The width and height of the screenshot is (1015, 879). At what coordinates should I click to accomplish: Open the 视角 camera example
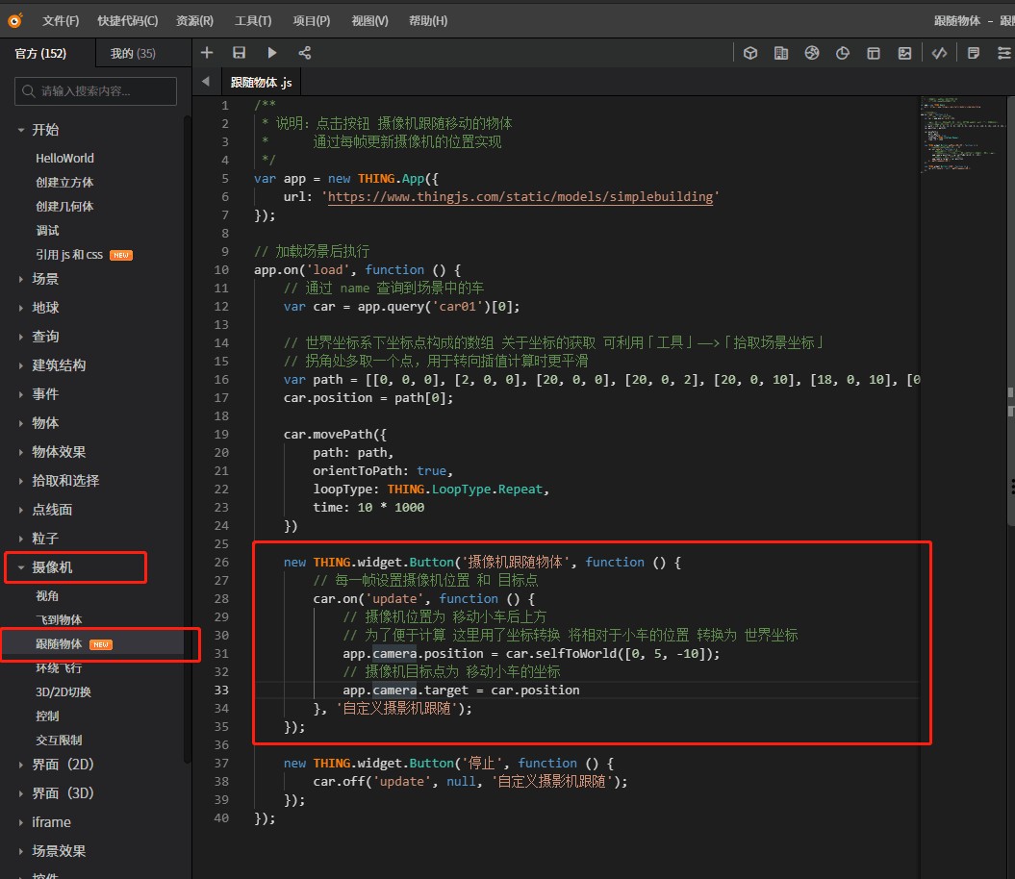pyautogui.click(x=47, y=596)
